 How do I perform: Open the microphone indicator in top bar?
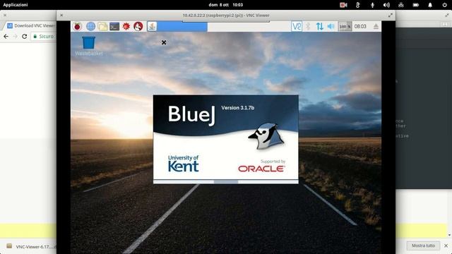tap(372, 5)
